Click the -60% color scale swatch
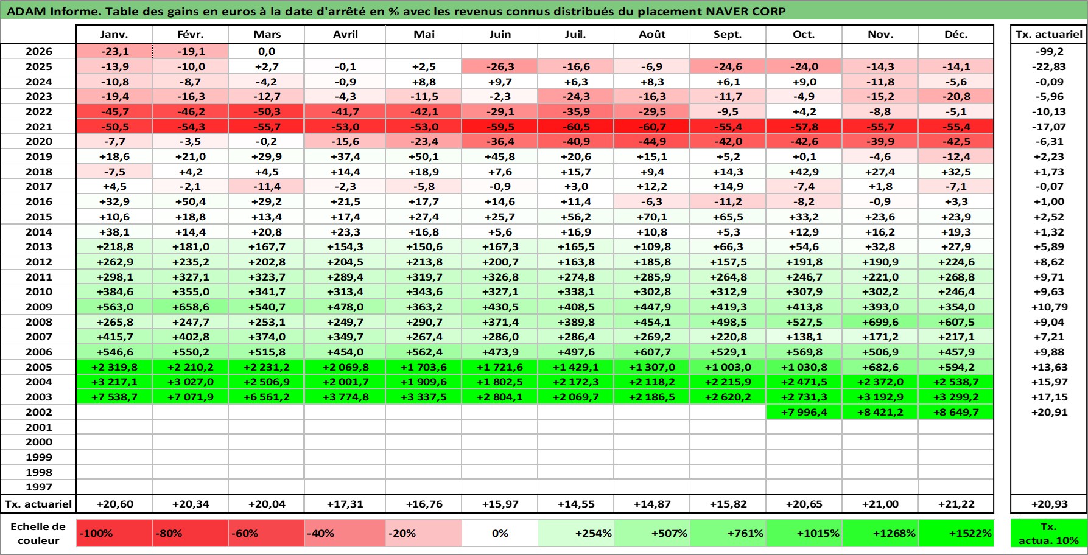 tap(267, 533)
